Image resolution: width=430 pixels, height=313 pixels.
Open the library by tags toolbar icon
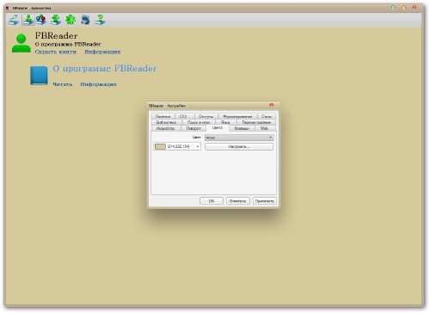click(41, 20)
